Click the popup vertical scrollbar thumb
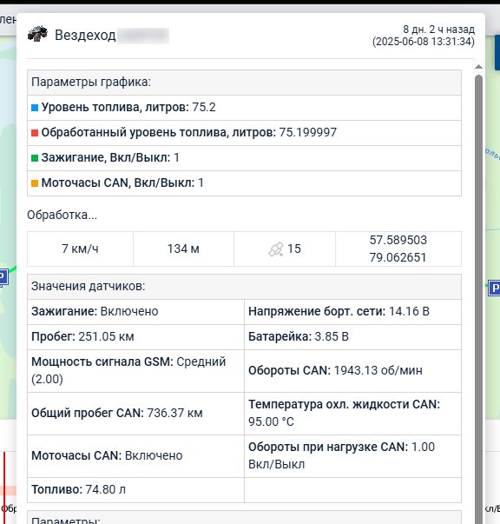The image size is (500, 524). (x=478, y=299)
